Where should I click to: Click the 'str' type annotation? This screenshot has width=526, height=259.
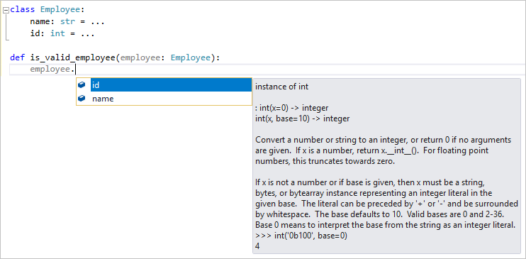[68, 22]
